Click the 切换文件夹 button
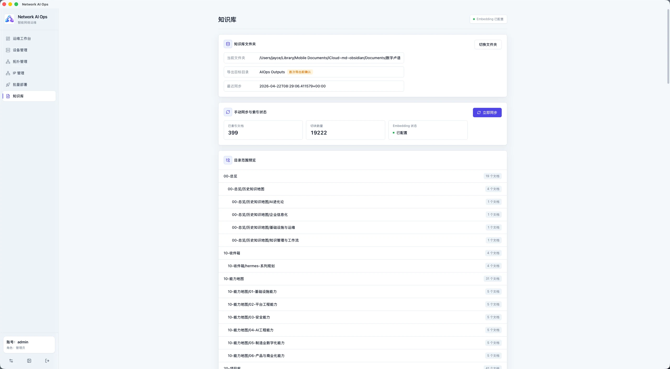 (x=488, y=44)
